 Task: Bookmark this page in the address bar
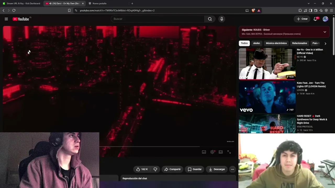coord(69,10)
